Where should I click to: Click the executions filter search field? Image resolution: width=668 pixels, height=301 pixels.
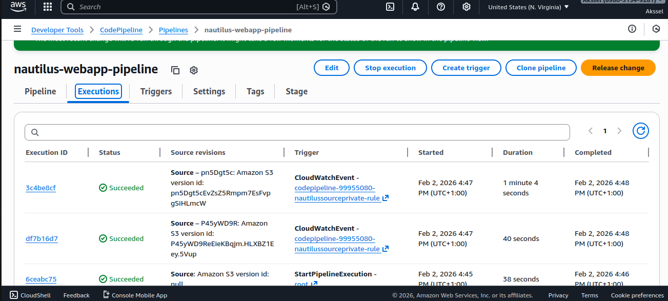pos(297,132)
